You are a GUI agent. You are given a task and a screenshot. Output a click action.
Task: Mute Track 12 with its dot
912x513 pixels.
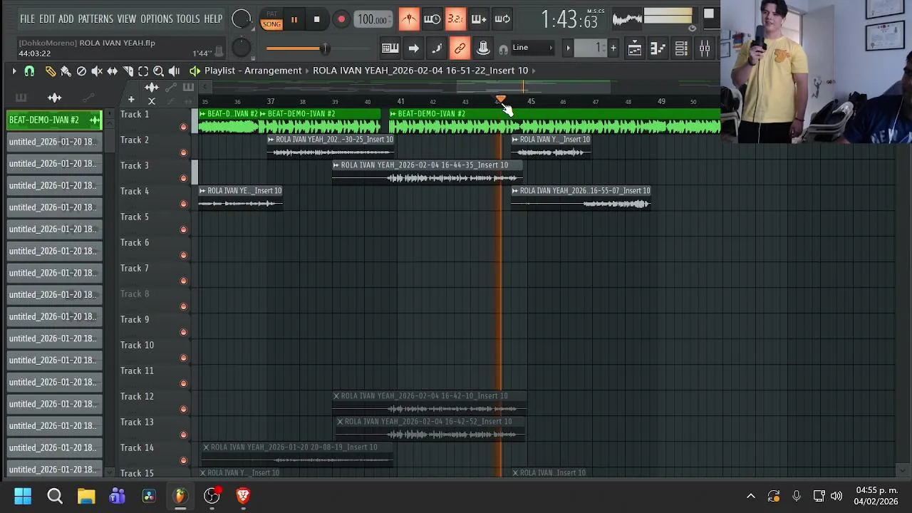click(184, 409)
